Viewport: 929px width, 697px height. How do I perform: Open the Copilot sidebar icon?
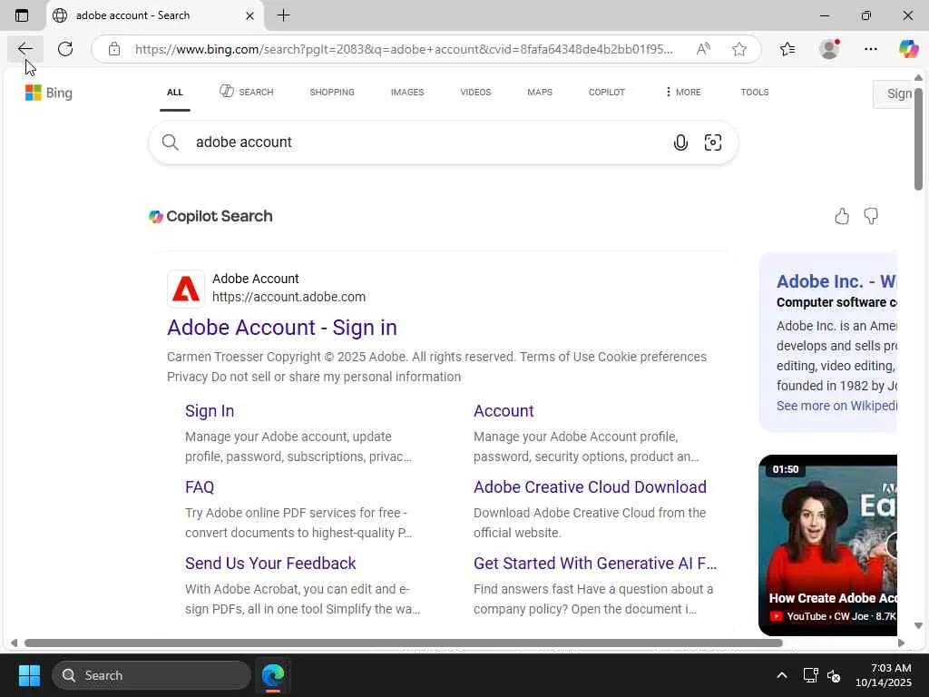click(x=908, y=49)
